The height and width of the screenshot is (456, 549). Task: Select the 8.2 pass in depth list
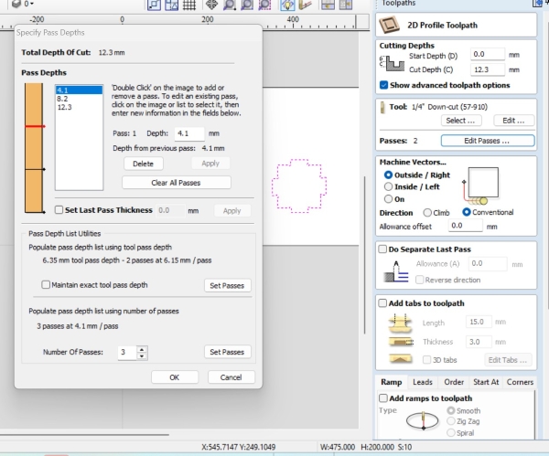tap(63, 98)
